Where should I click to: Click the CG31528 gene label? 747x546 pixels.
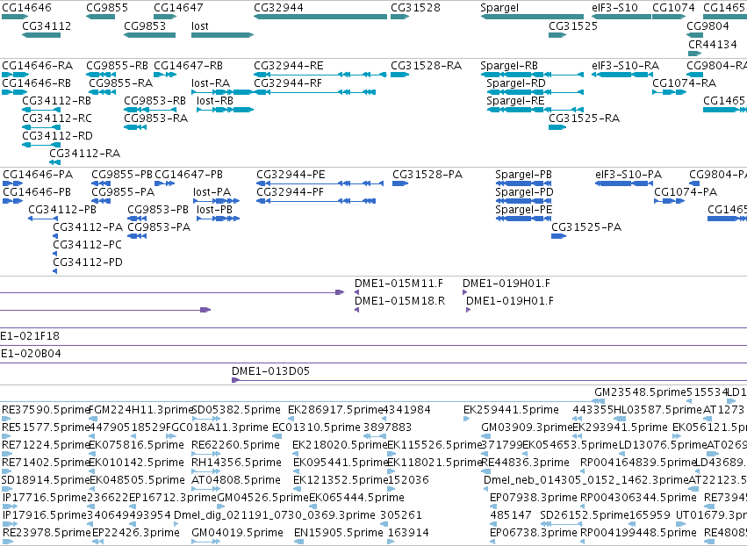(415, 8)
